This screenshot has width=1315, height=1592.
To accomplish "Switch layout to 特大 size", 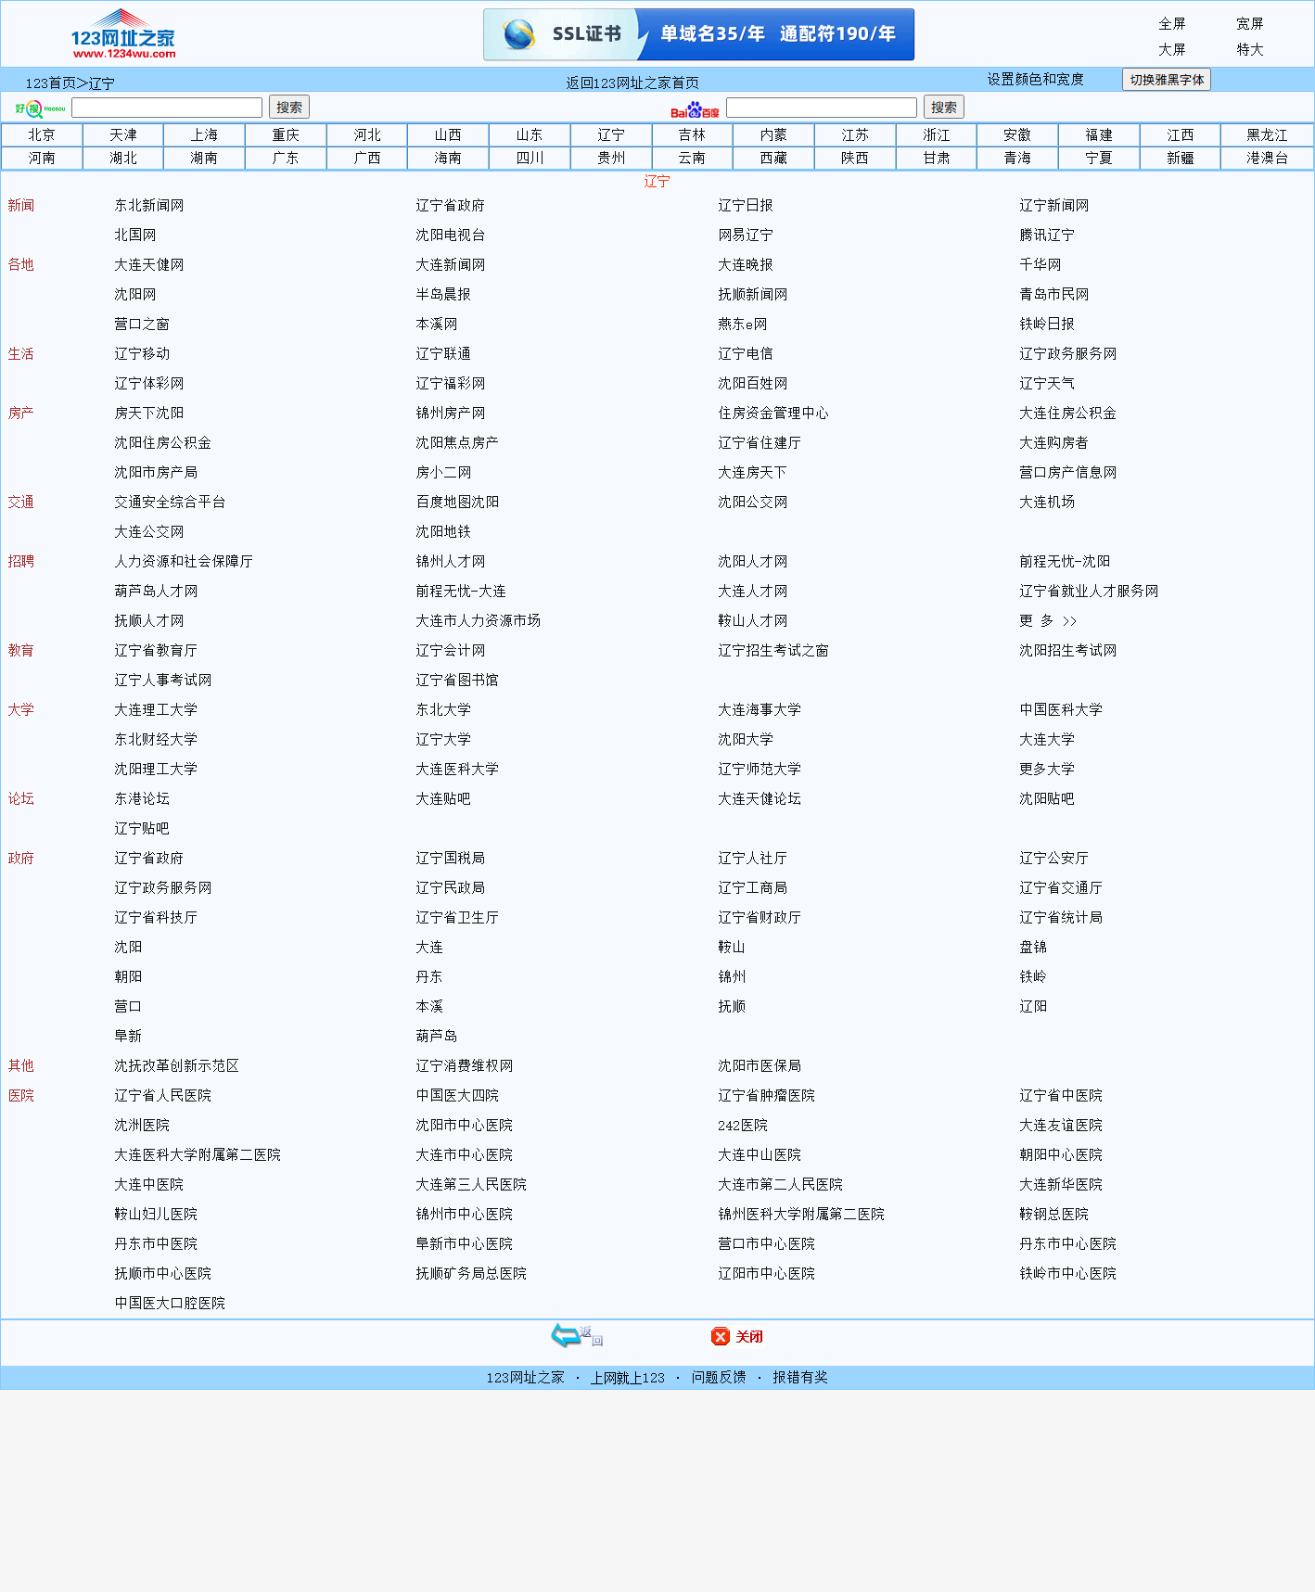I will tap(1249, 50).
